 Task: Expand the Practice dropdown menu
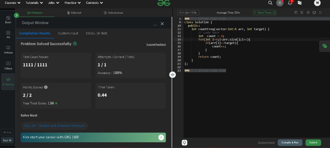point(73,3)
